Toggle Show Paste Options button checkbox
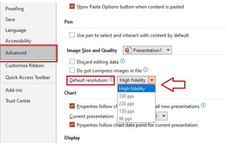The height and width of the screenshot is (143, 227). 72,6
